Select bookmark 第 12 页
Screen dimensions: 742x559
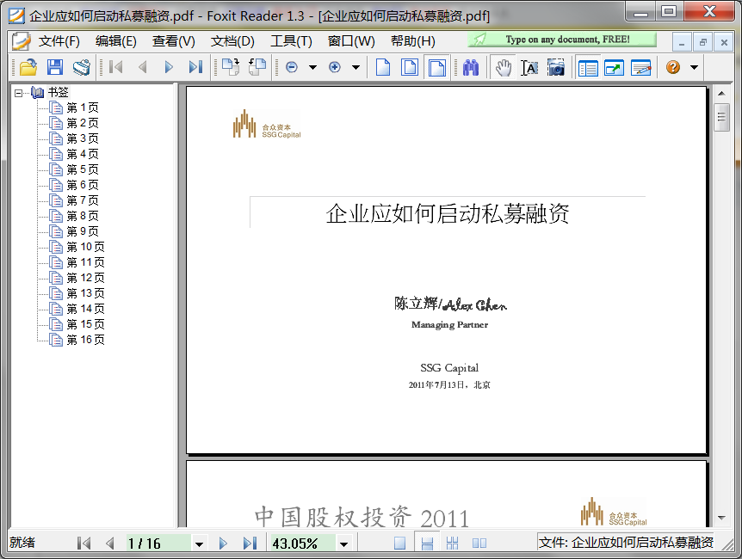[x=85, y=278]
